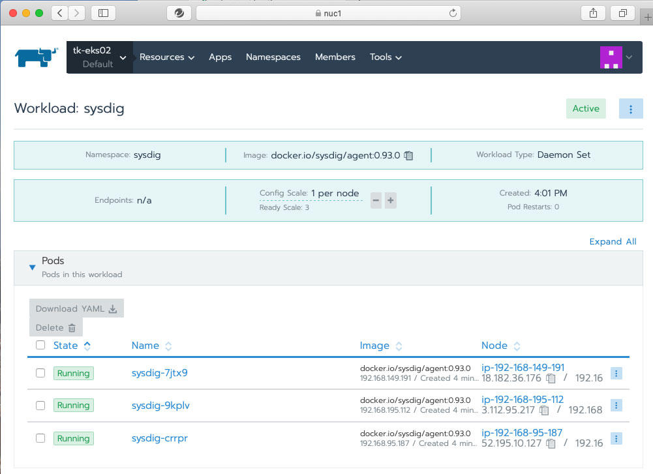Open the Resources menu
Viewport: 653px width, 474px height.
(166, 57)
